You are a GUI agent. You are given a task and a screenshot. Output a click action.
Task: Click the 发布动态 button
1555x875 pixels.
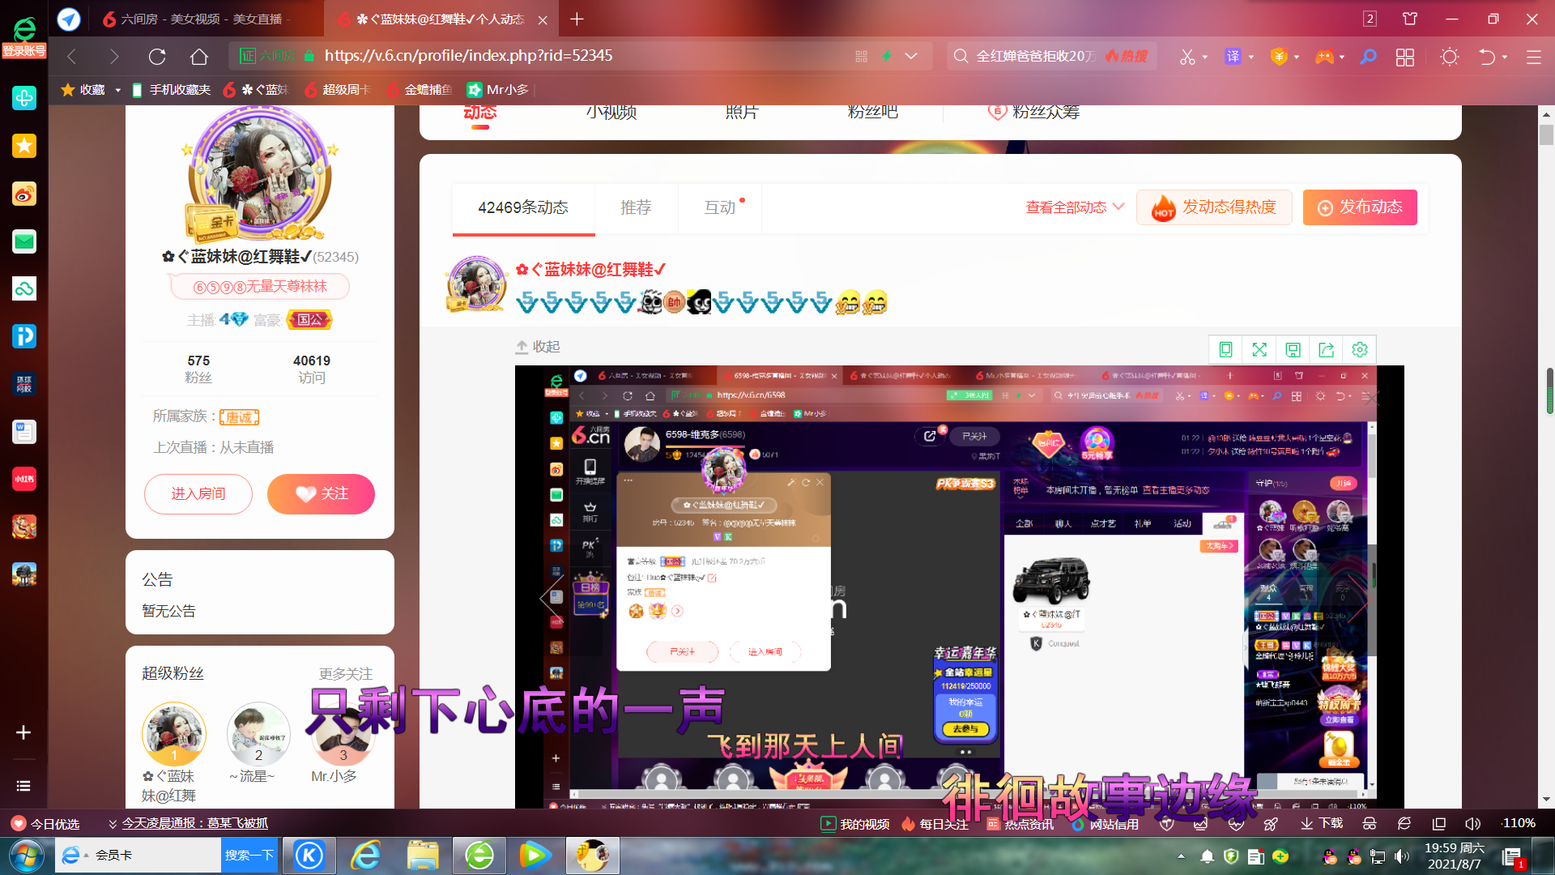[x=1360, y=207]
